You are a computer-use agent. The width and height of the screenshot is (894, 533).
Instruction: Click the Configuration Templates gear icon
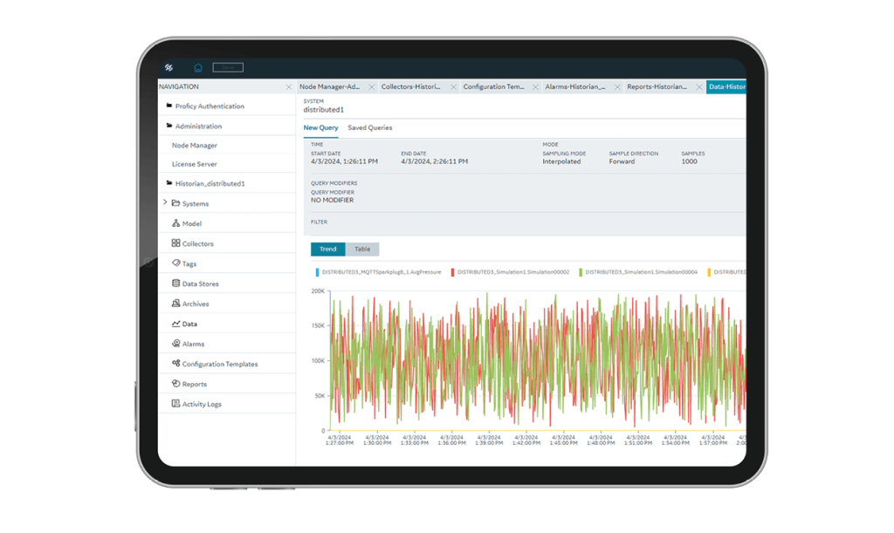pos(175,365)
